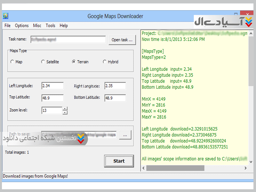Image resolution: width=256 pixels, height=192 pixels.
Task: Focus the Bottom Latitude field
Action: (x=115, y=98)
